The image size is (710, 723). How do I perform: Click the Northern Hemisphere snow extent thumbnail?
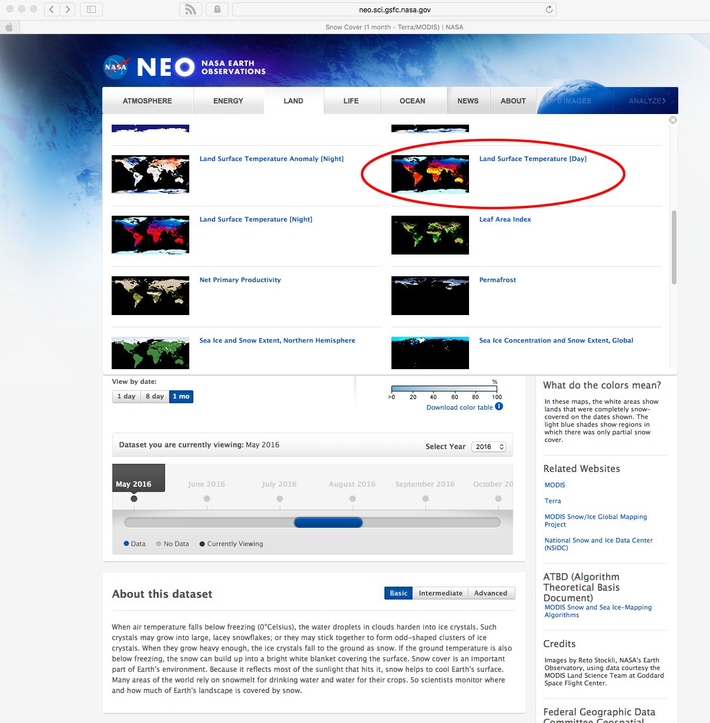(150, 353)
